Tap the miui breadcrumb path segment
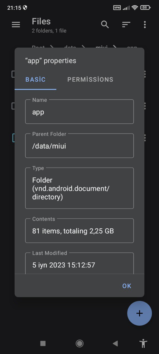The height and width of the screenshot is (354, 159). 102,47
